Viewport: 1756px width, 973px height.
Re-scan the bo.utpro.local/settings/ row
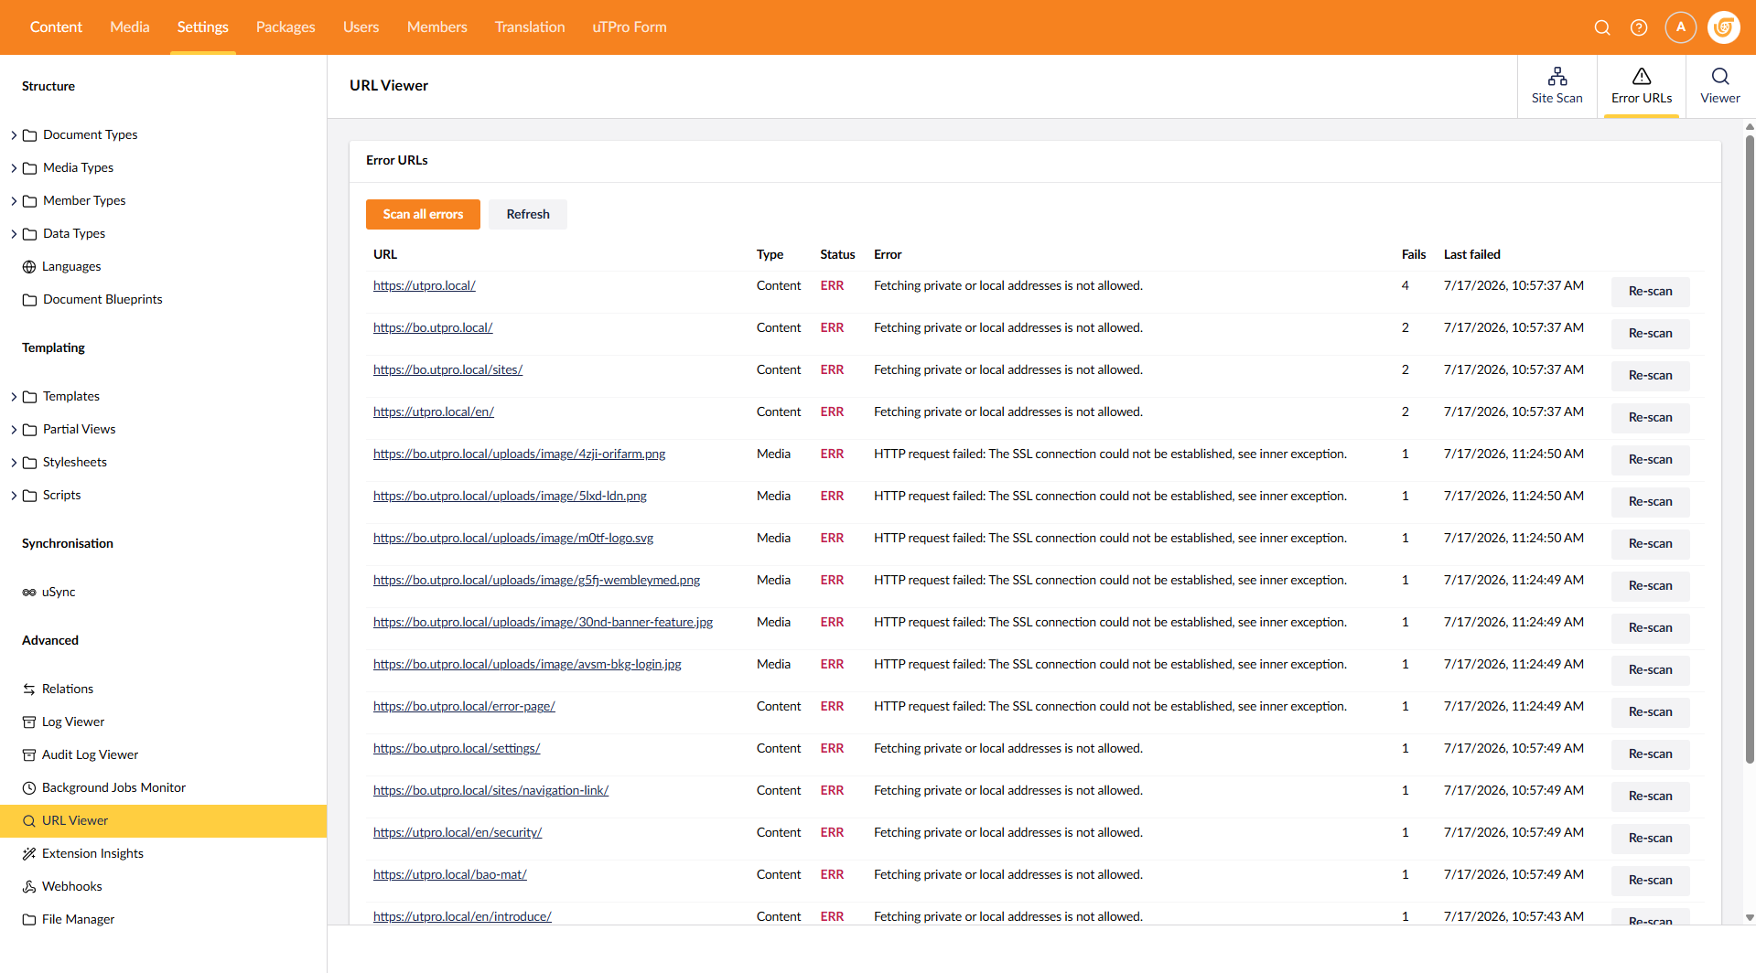click(1650, 754)
